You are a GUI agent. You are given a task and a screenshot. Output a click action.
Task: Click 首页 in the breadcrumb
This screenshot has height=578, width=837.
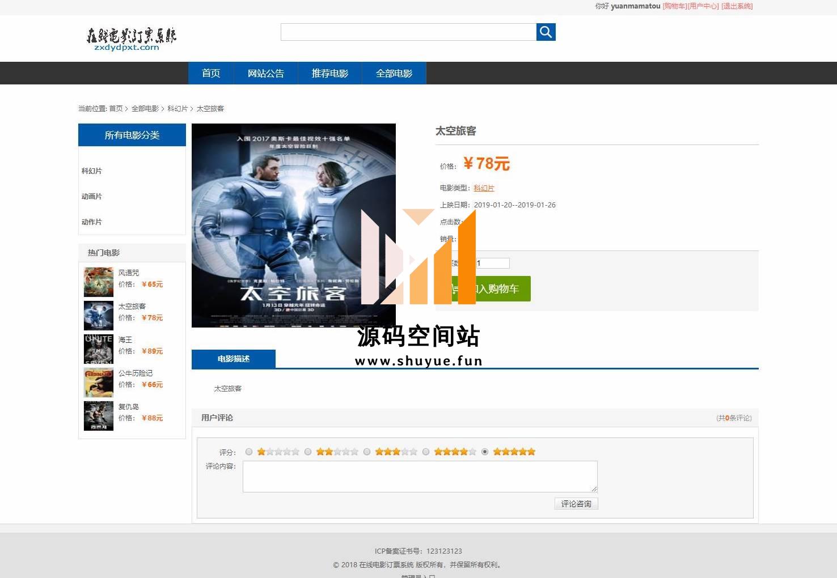point(116,109)
